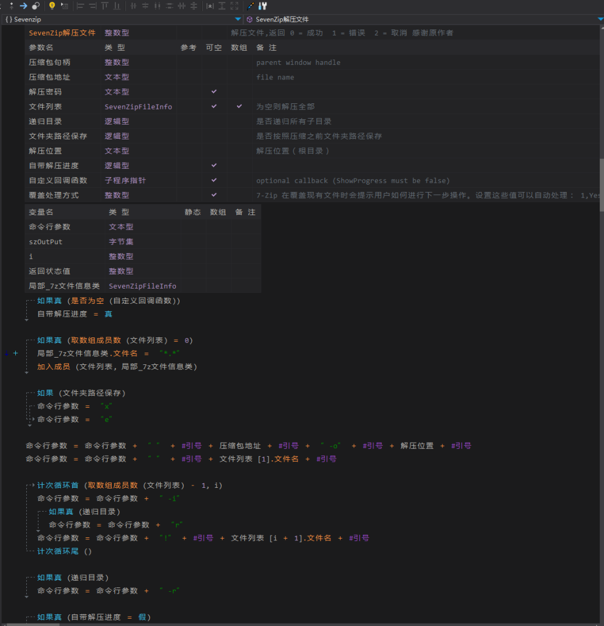The image size is (604, 626).
Task: Click the fullscreen expand icon in toolbar
Action: pos(235,6)
